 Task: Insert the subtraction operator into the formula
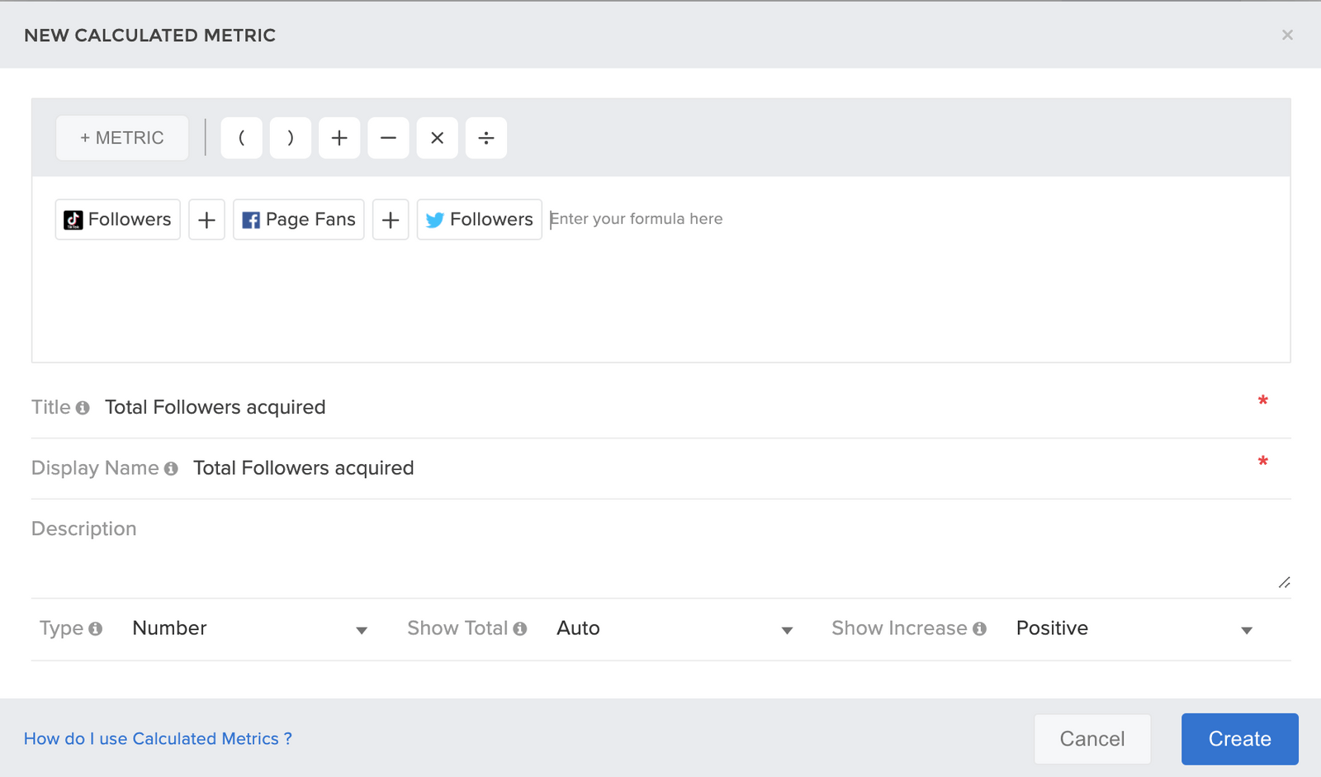click(x=388, y=138)
